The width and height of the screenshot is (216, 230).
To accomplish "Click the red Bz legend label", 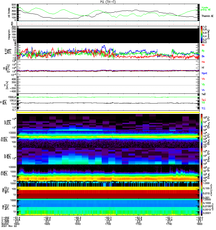I will 203,45.
